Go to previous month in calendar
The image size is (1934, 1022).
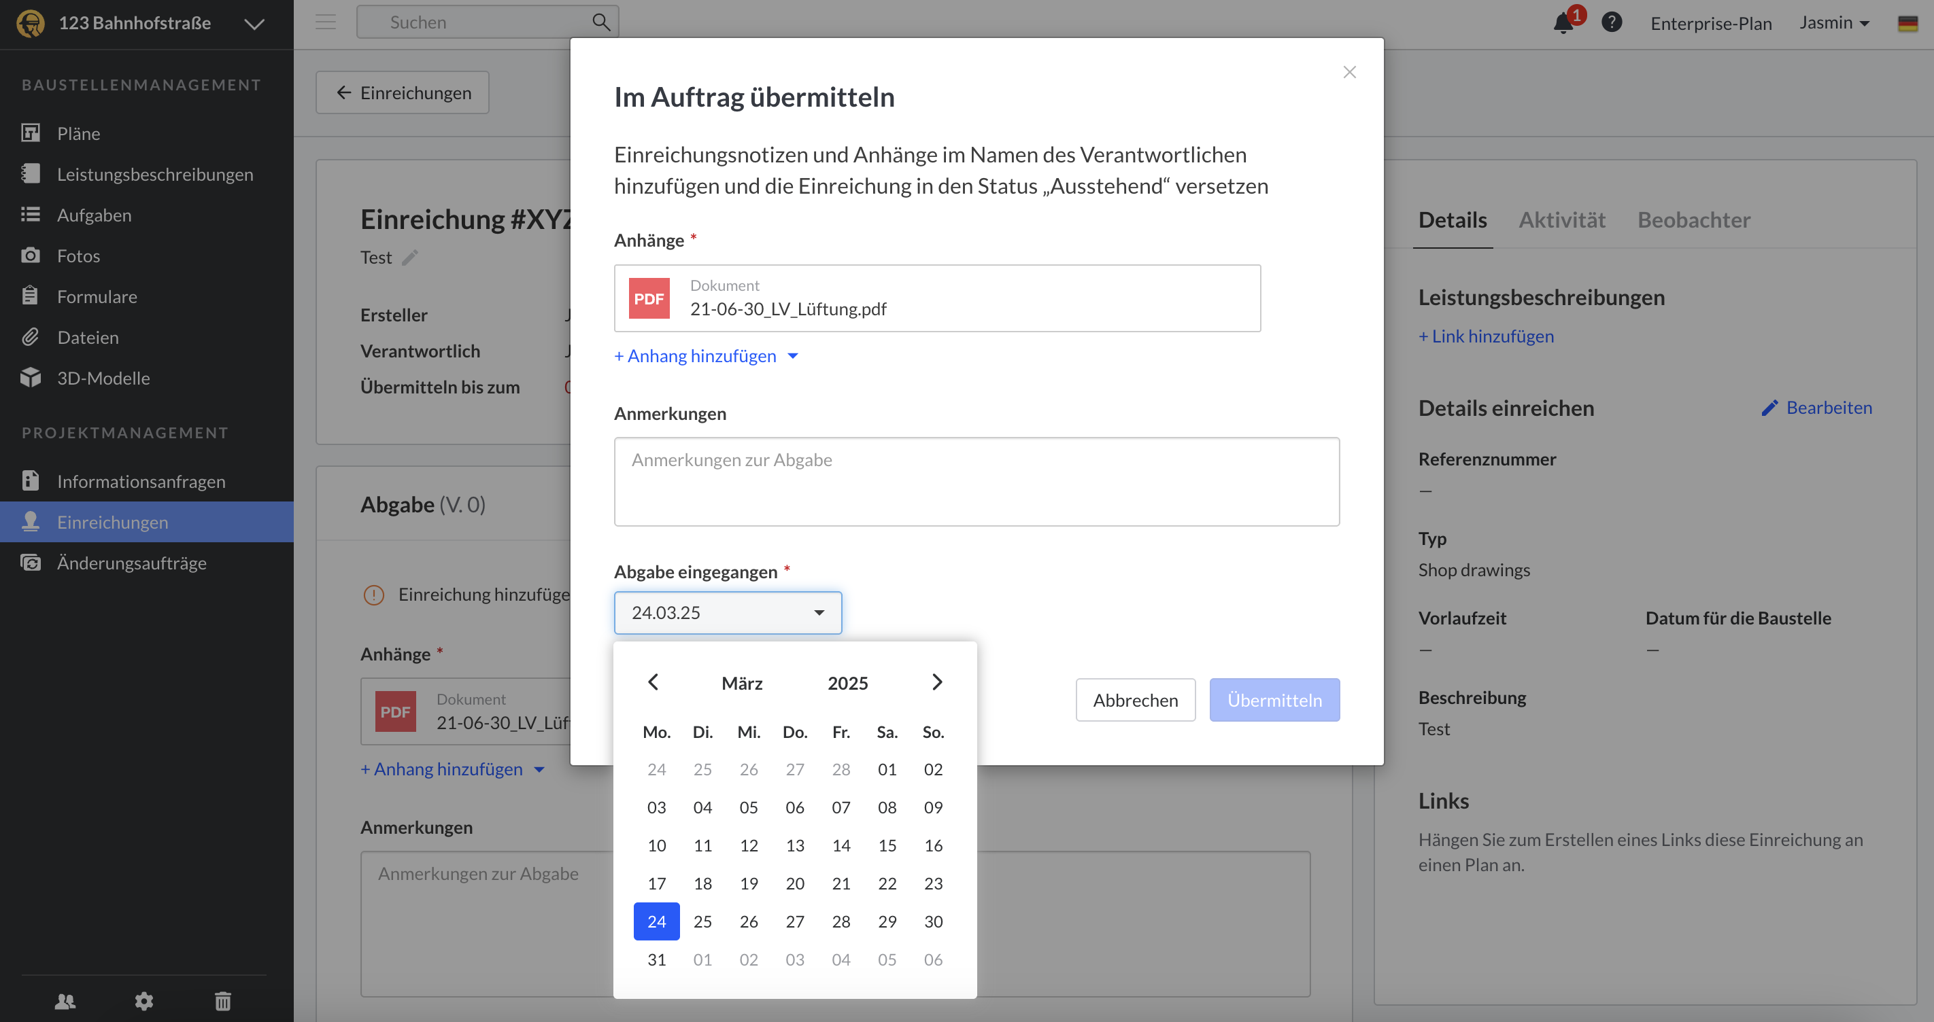click(652, 682)
